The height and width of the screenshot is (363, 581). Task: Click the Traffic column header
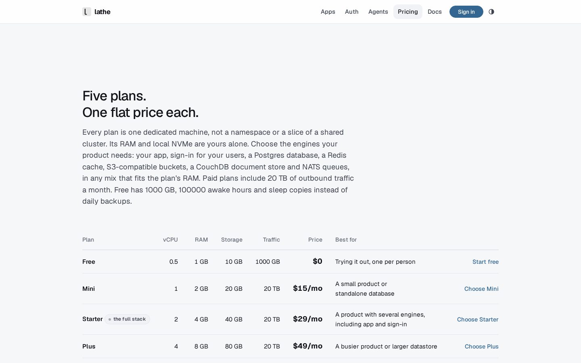[272, 240]
